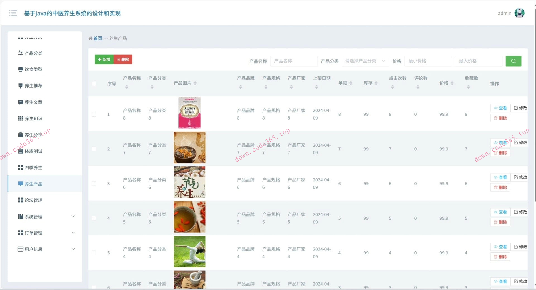Image resolution: width=536 pixels, height=290 pixels.
Task: Open the 饮食类型 section in sidebar
Action: coord(33,69)
